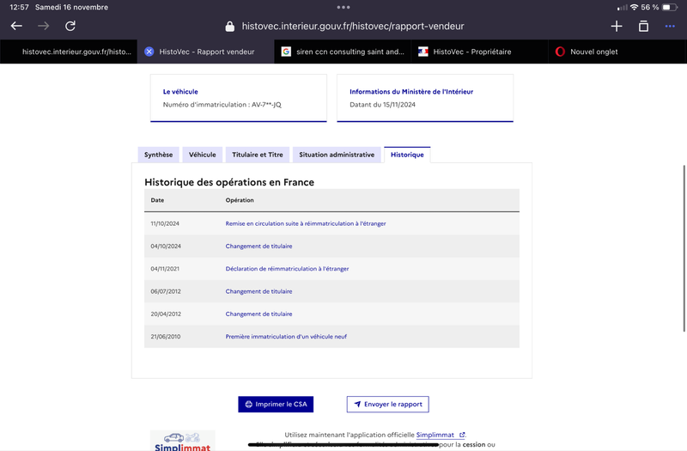Click the printer icon in Imprimer le CSA
The image size is (687, 451).
248,404
